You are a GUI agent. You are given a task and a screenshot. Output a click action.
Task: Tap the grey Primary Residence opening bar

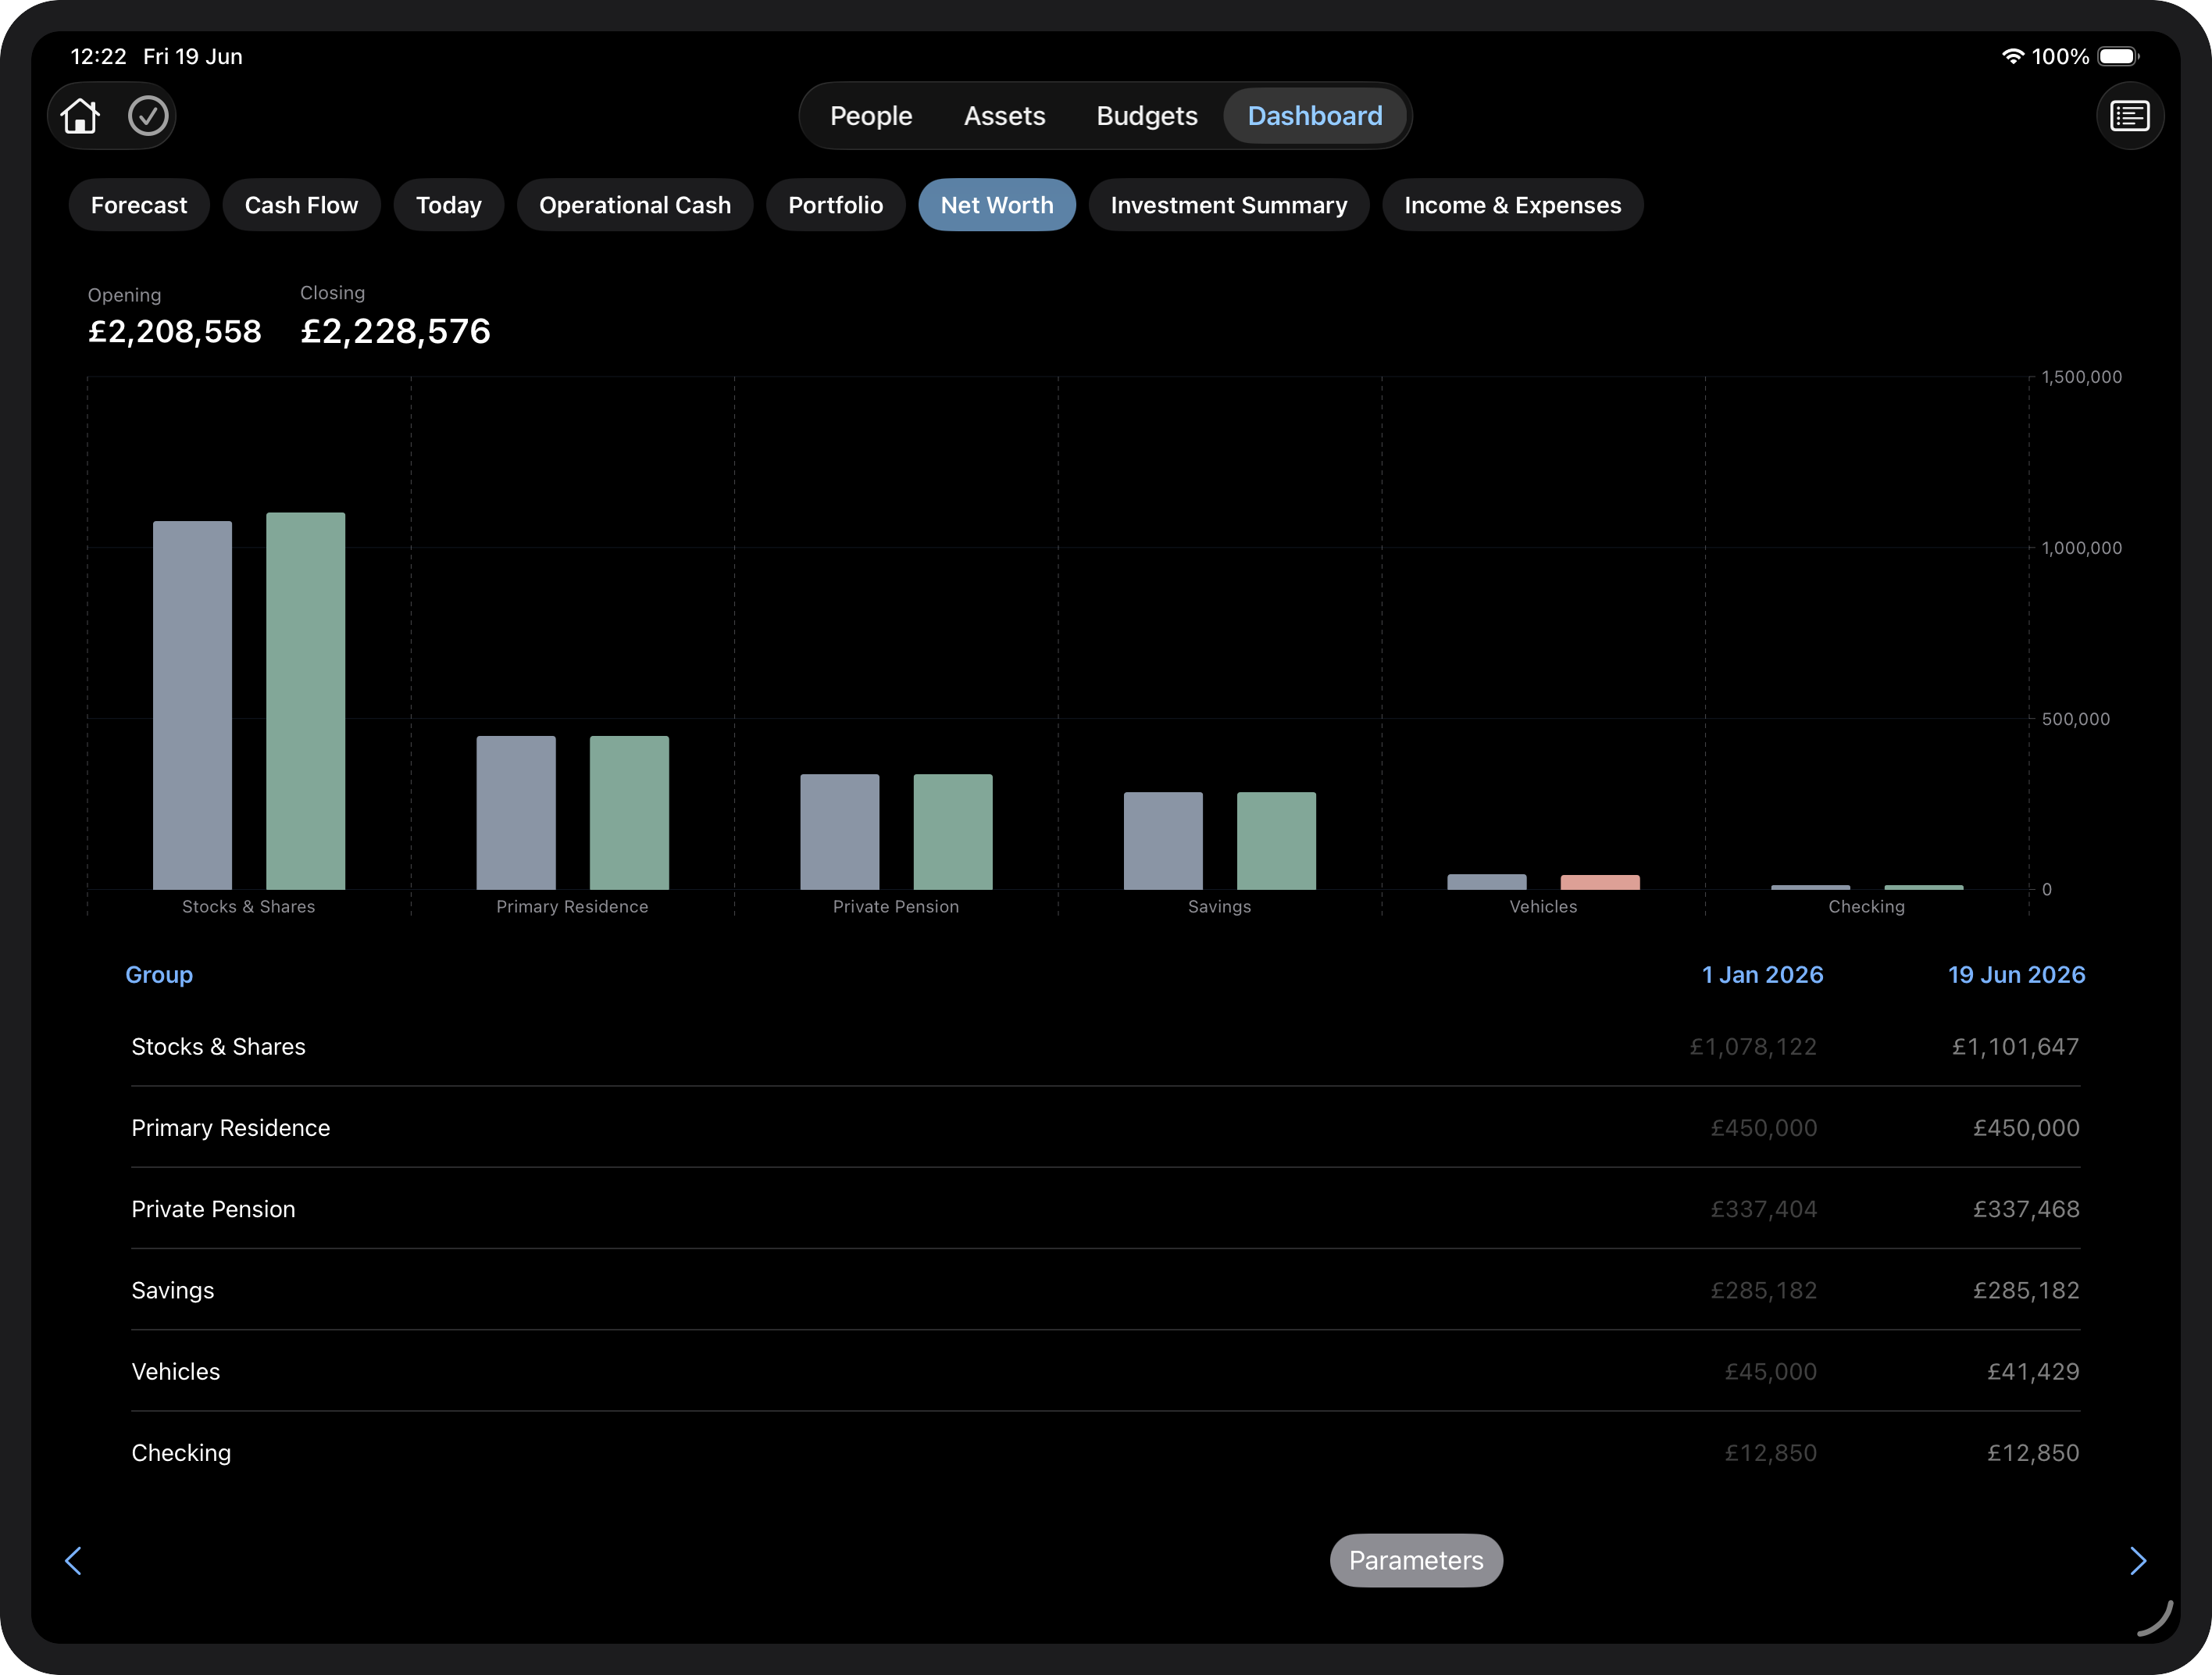[x=516, y=812]
